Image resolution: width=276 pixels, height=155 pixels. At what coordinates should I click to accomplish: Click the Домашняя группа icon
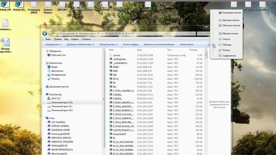[47, 87]
